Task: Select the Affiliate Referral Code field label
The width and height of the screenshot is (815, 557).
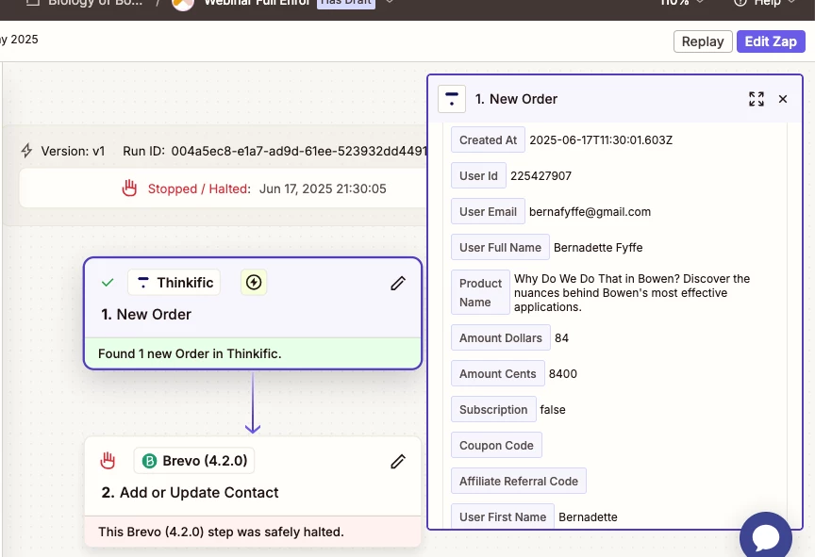Action: click(519, 482)
